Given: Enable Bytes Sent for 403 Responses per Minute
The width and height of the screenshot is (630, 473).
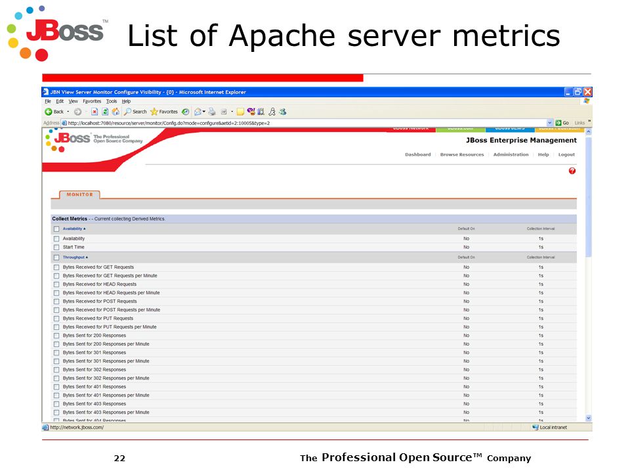Looking at the screenshot, I should (x=56, y=413).
